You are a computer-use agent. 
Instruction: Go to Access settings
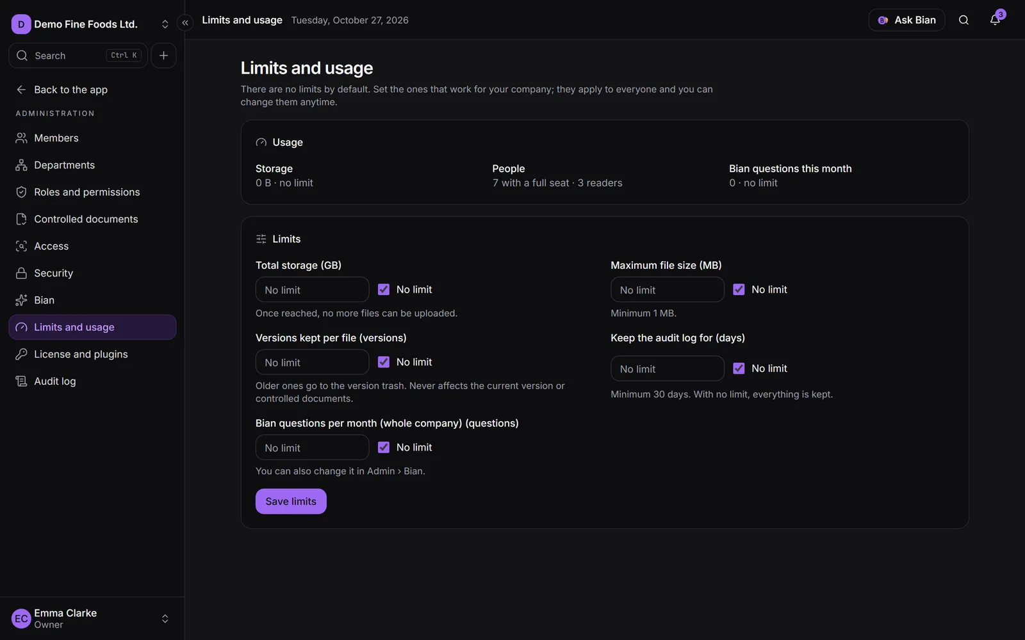click(x=92, y=246)
